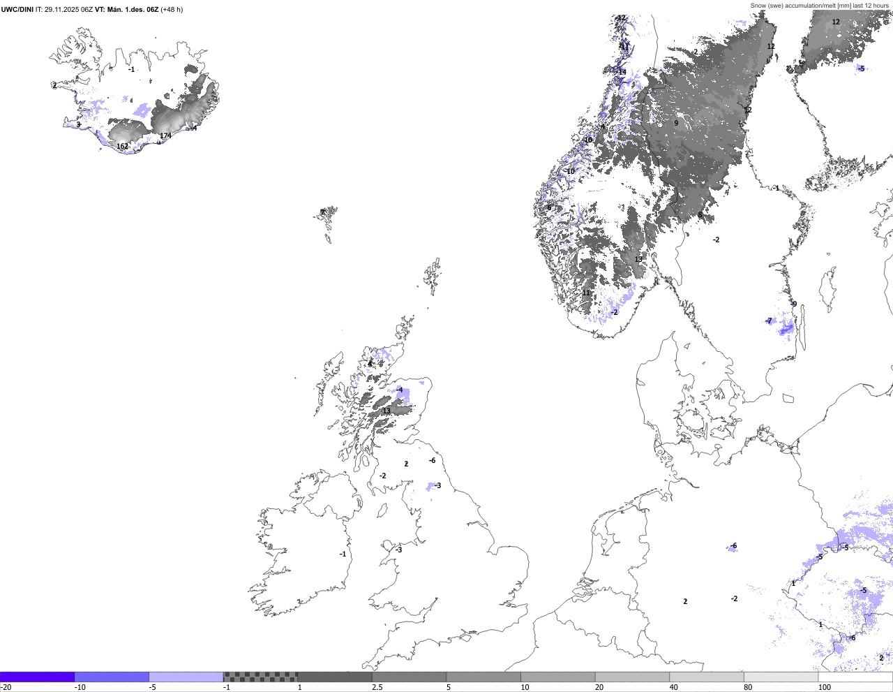Click the 'Snow (swe) accumulation/melt' title text
893x692 pixels.
793,5
